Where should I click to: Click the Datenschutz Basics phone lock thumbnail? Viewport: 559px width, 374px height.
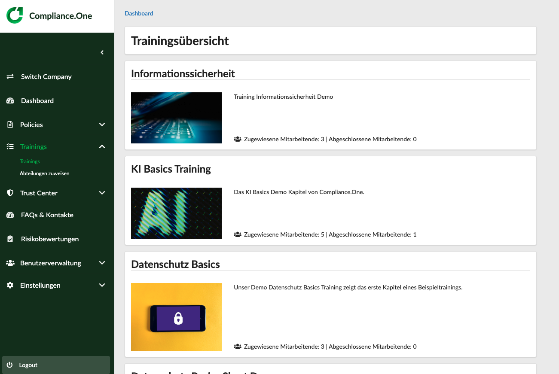pyautogui.click(x=176, y=317)
